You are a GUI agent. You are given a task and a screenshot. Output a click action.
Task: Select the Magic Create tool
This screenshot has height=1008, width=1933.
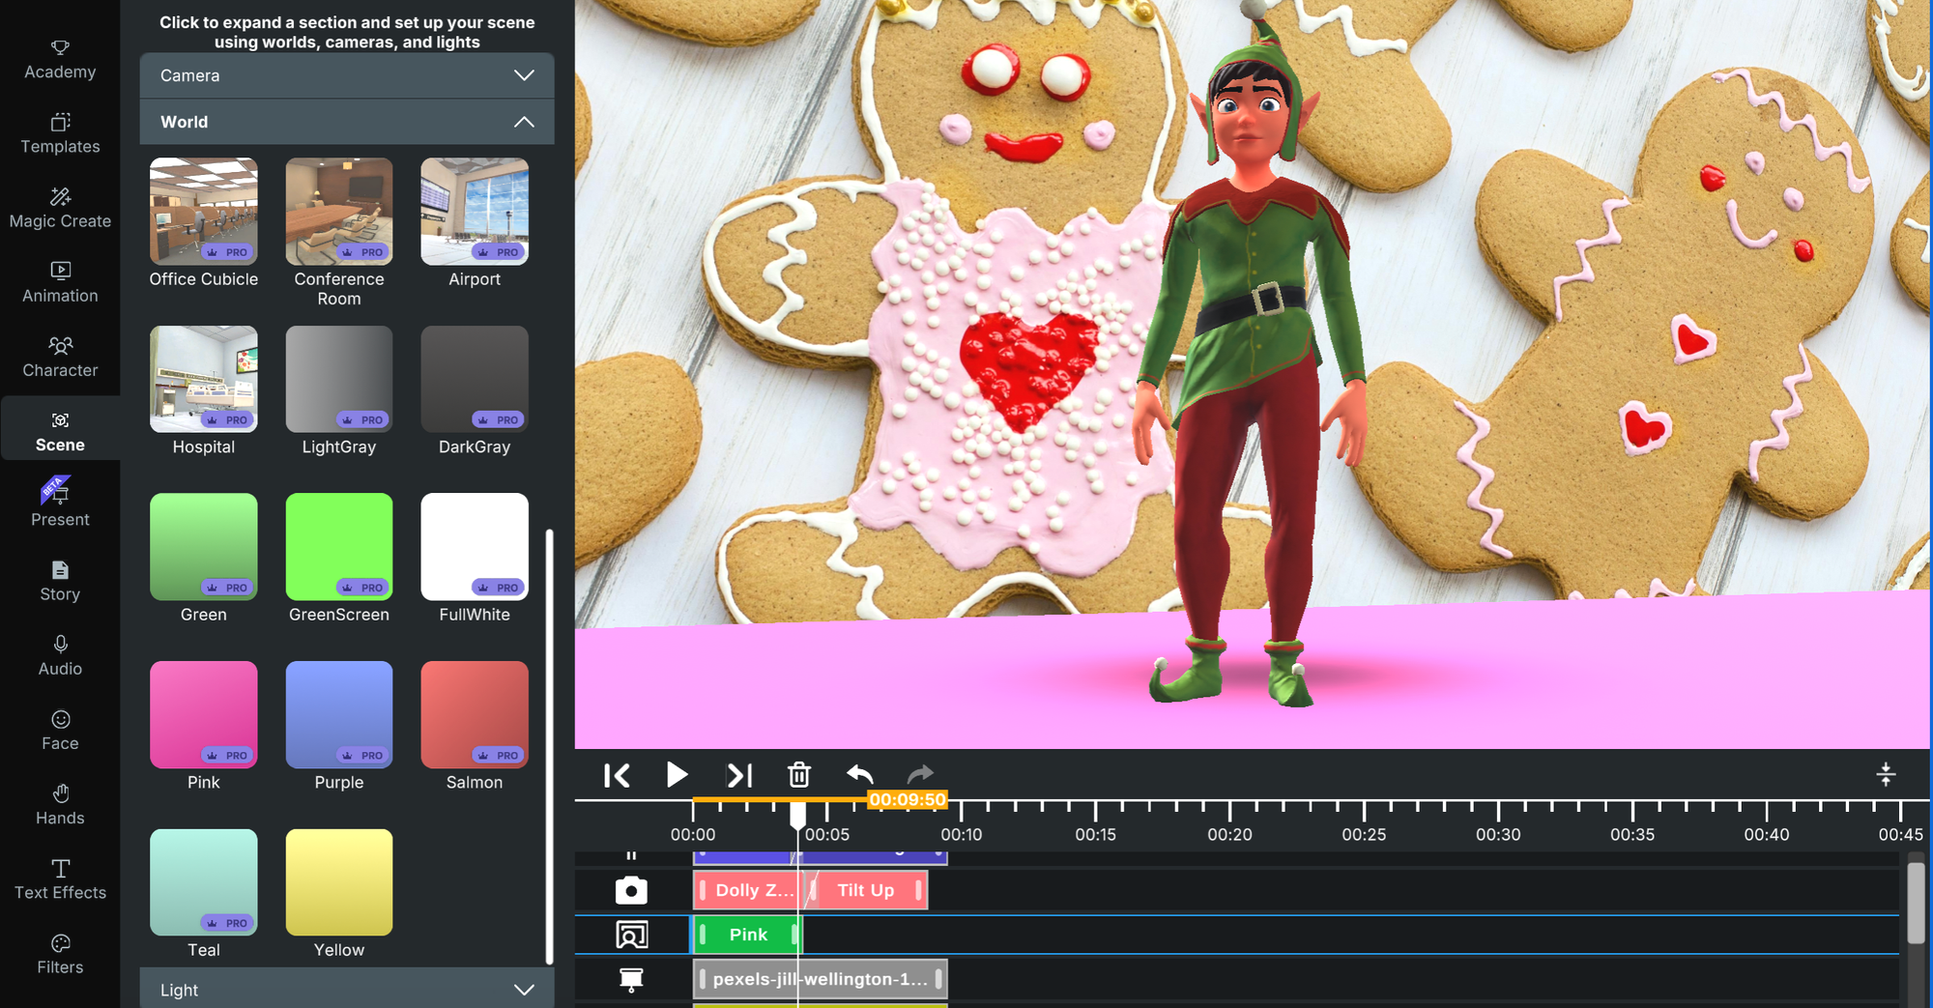point(59,207)
